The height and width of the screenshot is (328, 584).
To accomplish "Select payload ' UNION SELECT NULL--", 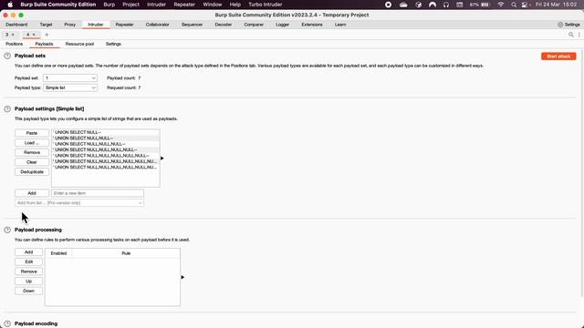I will (106, 132).
